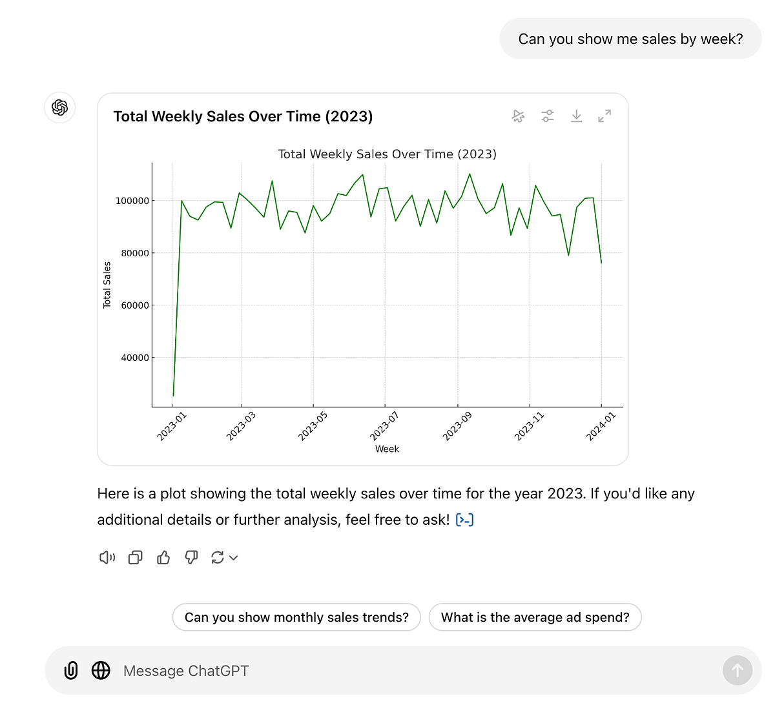
Task: Expand the chart to full screen view
Action: 604,116
